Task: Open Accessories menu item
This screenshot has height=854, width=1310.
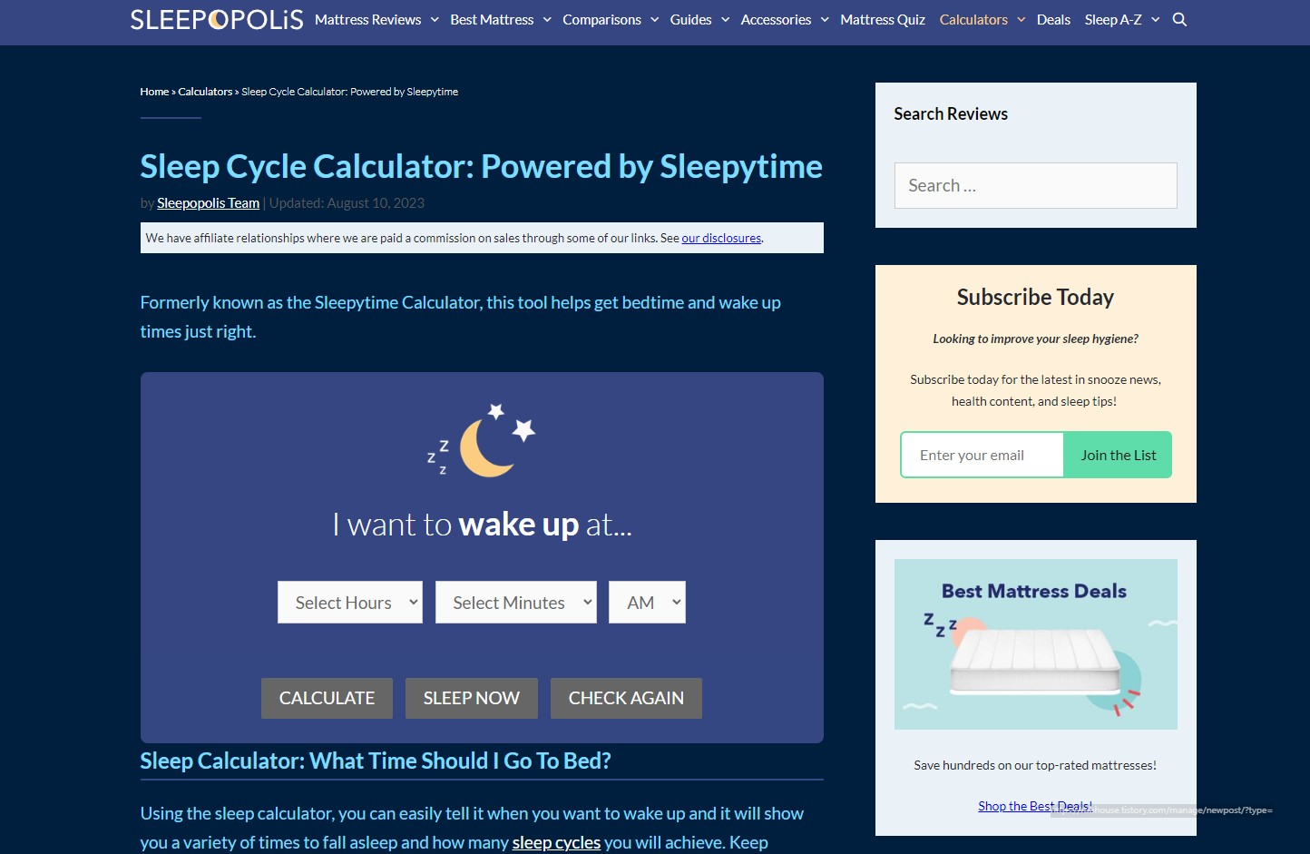Action: (776, 19)
